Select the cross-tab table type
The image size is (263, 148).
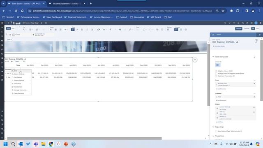(x=218, y=65)
